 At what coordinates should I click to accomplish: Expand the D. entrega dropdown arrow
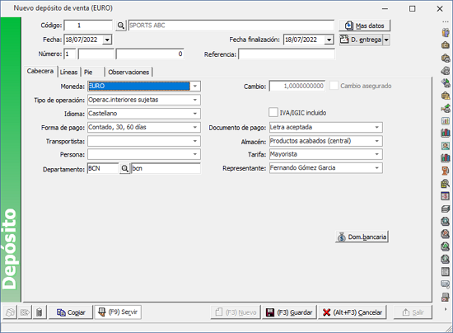[x=386, y=40]
